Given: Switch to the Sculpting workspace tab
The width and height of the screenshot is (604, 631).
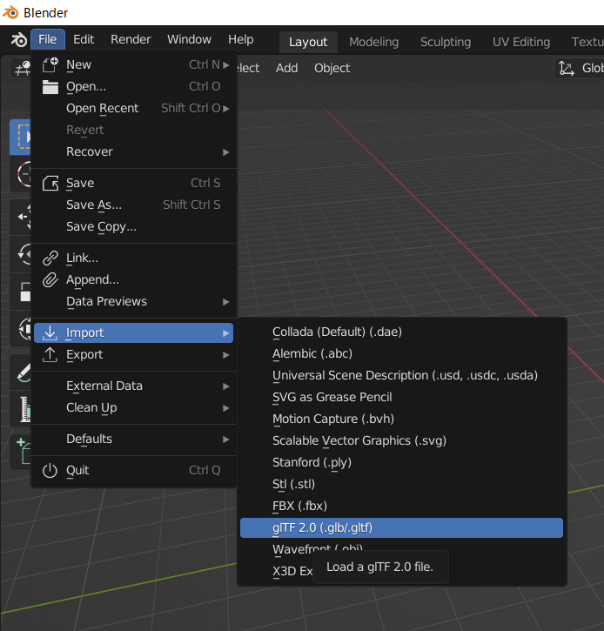Looking at the screenshot, I should [446, 42].
